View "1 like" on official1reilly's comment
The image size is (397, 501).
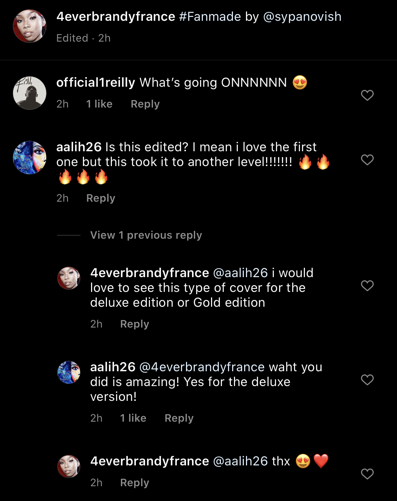pos(99,104)
